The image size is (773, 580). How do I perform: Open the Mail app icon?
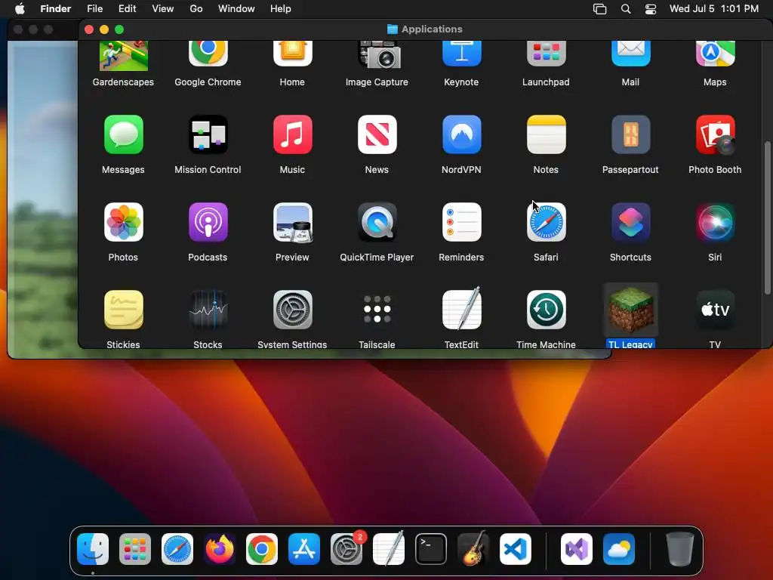pos(630,54)
